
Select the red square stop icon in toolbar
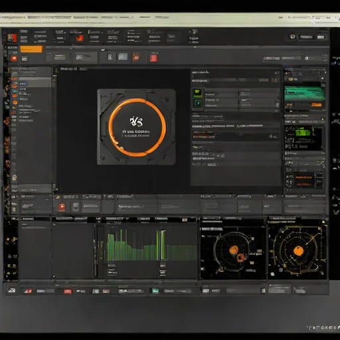coord(153,58)
